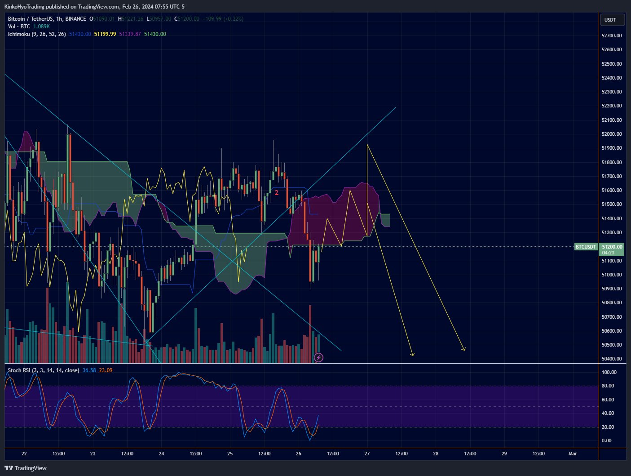This screenshot has height=476, width=631.
Task: Click the TradingView logo at bottom left
Action: click(26, 468)
